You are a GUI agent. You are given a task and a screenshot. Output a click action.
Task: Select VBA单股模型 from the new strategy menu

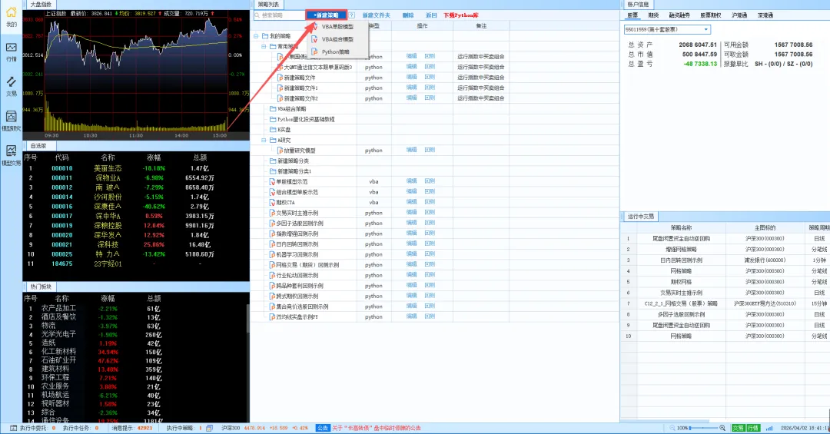coord(337,26)
